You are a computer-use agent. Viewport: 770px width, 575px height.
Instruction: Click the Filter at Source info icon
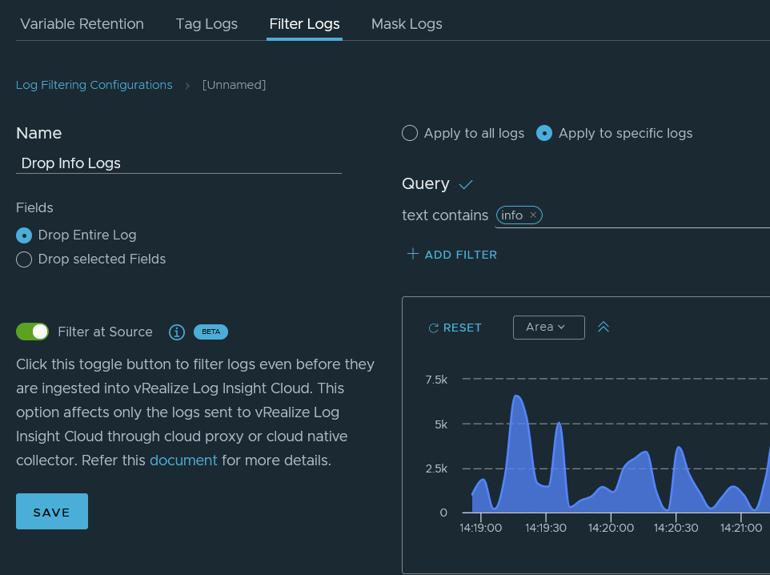click(177, 332)
